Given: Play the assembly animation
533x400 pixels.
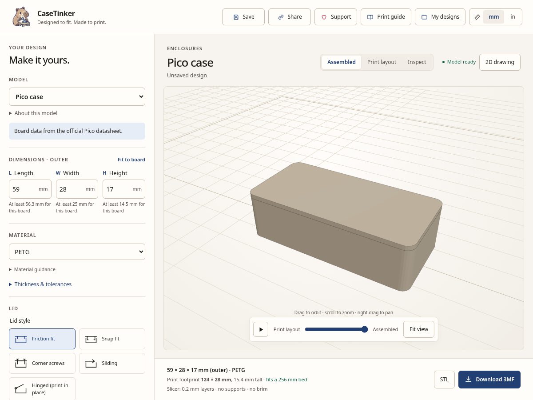Looking at the screenshot, I should (261, 329).
